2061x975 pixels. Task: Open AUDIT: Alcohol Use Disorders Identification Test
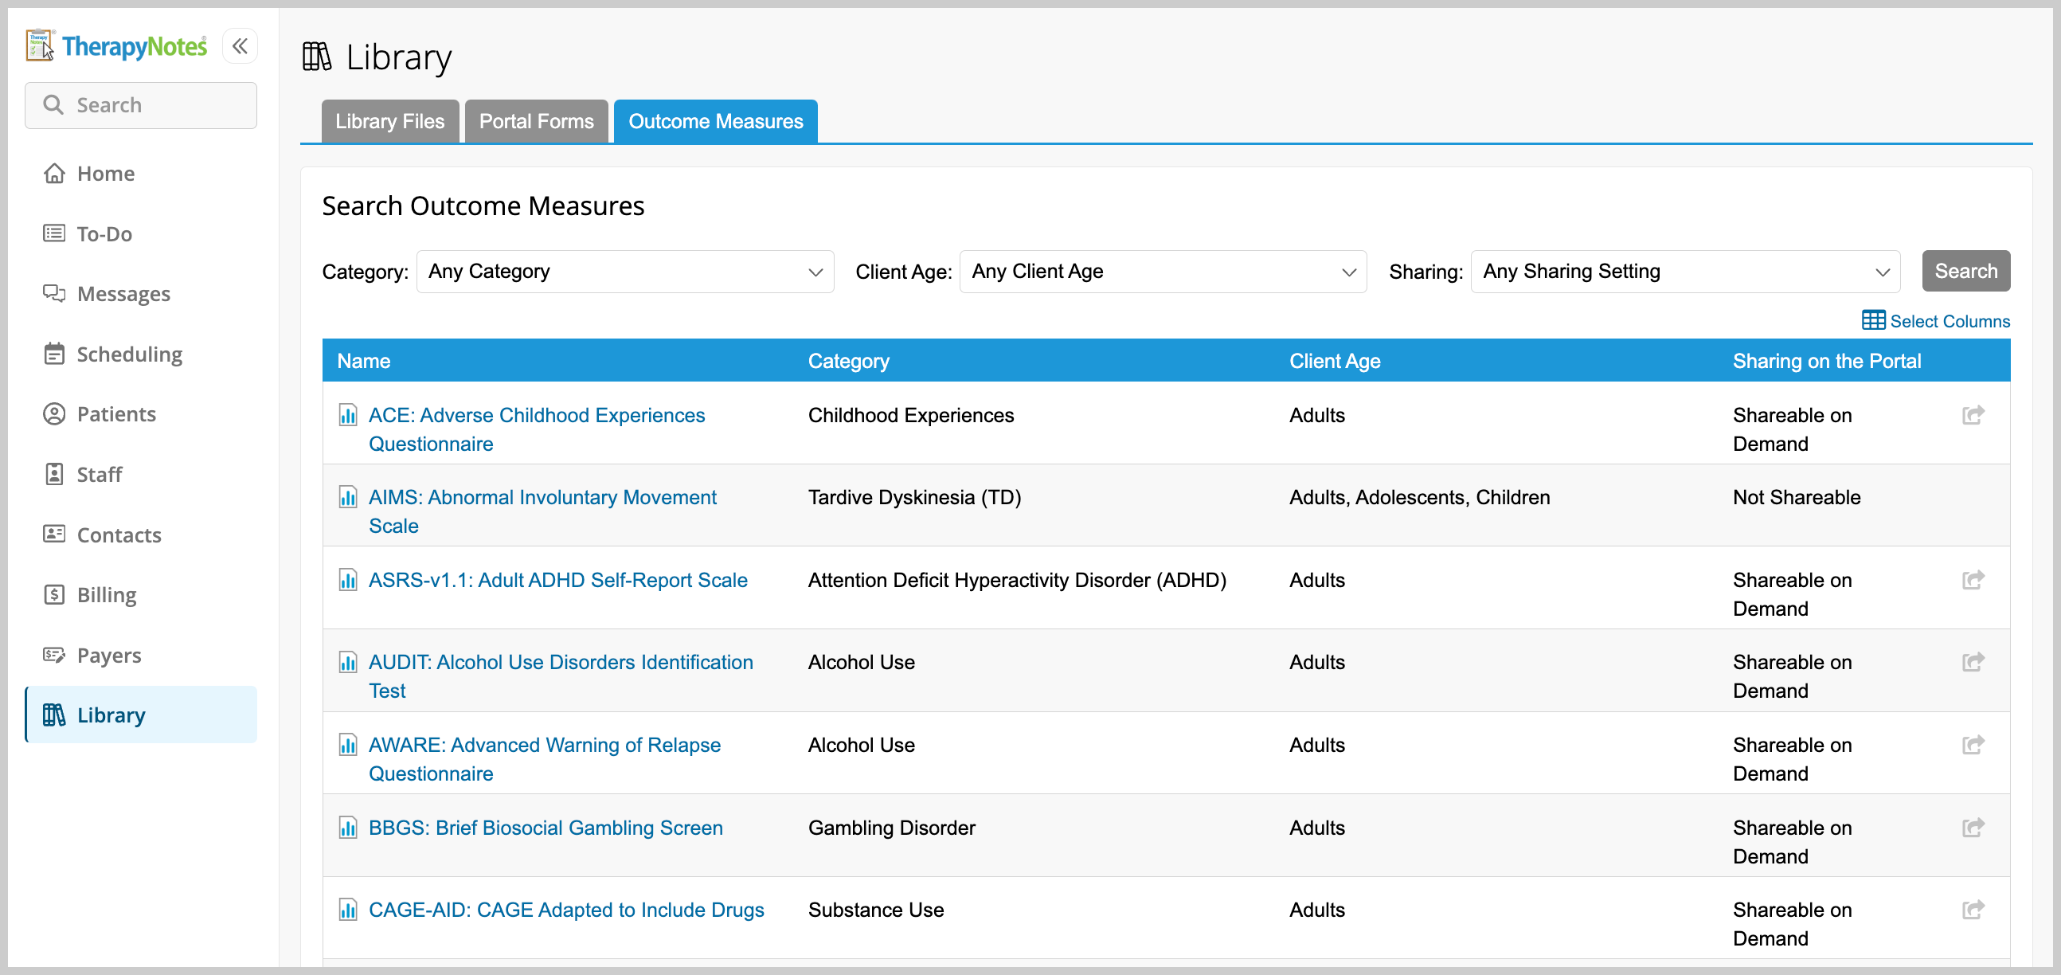[x=560, y=676]
